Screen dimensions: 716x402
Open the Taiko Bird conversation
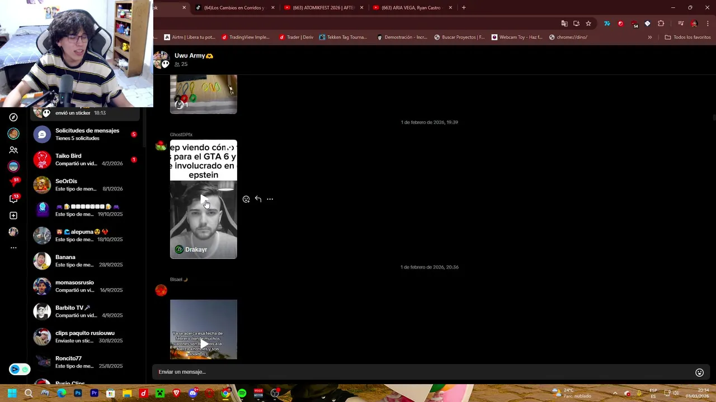[x=85, y=160]
